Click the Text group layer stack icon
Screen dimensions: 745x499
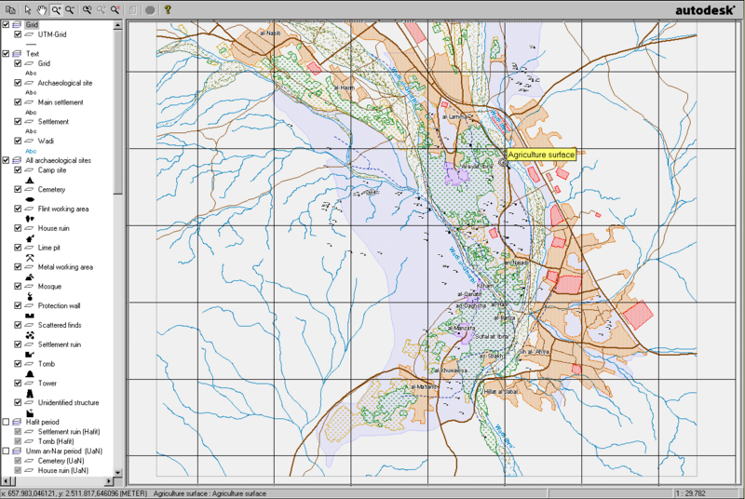point(17,54)
